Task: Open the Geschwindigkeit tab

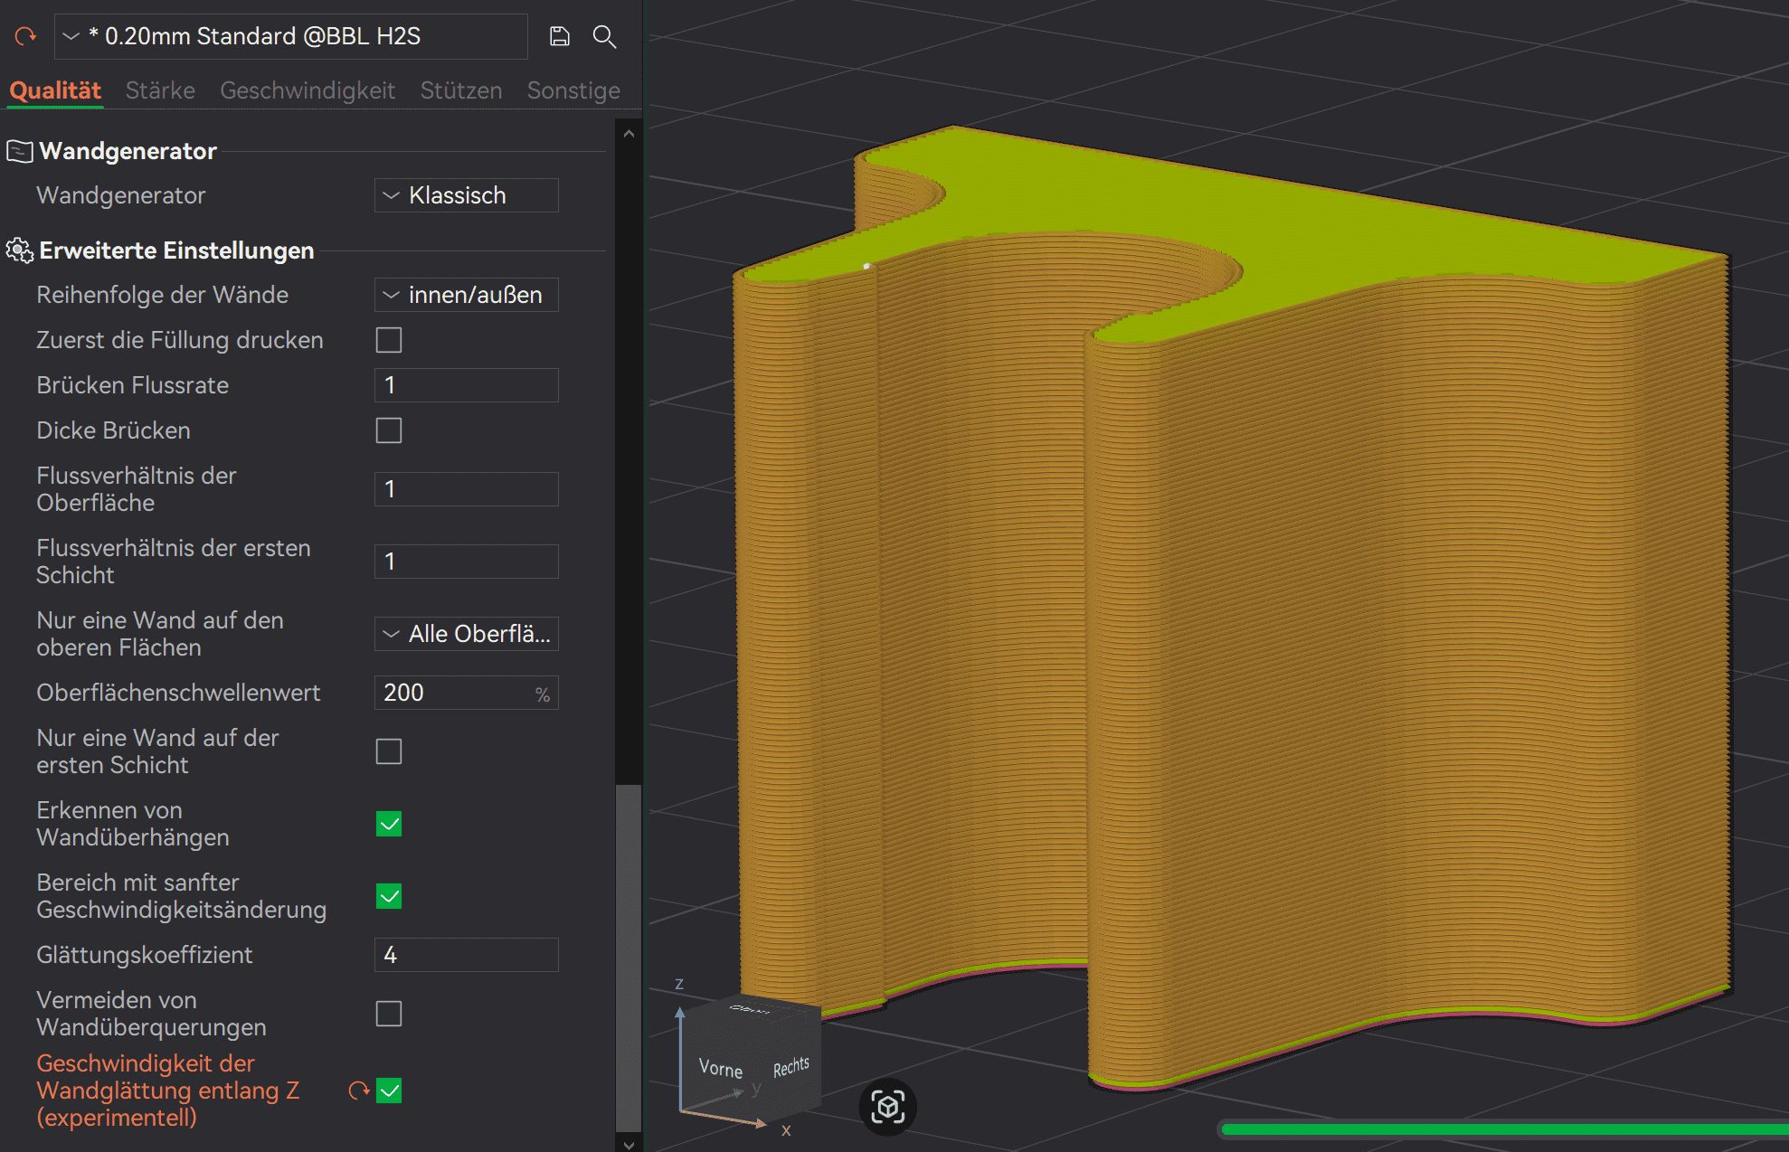Action: pos(308,90)
